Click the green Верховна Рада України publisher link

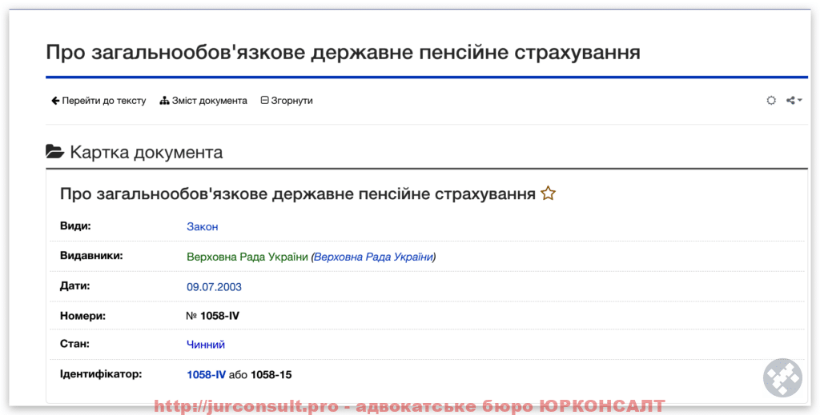click(x=247, y=257)
